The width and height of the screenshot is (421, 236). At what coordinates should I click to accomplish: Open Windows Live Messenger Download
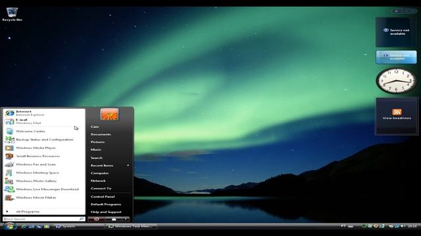(x=44, y=189)
